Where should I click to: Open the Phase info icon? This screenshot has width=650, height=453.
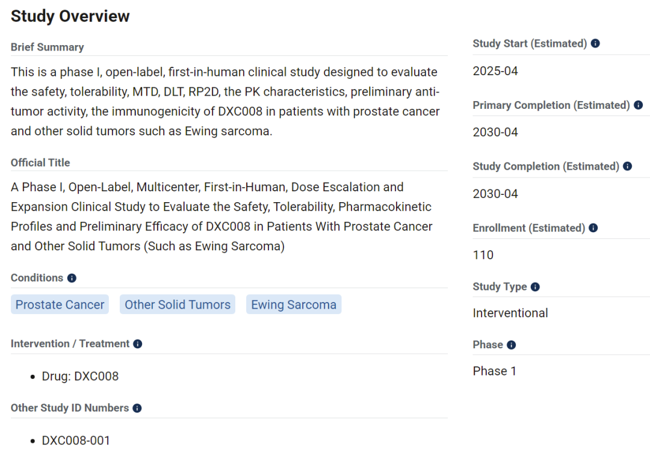point(511,345)
